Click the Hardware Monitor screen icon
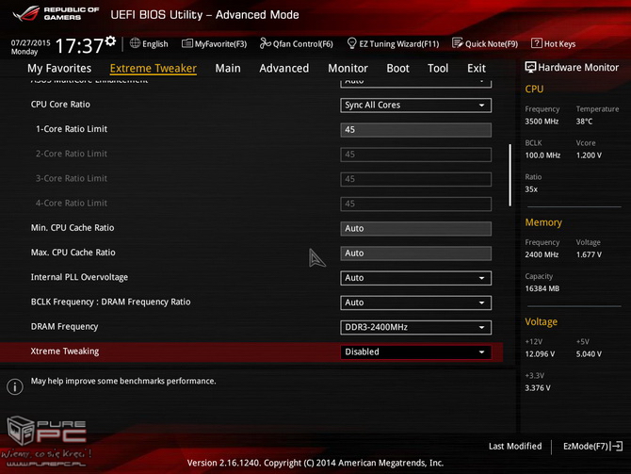This screenshot has height=474, width=631. click(x=530, y=67)
